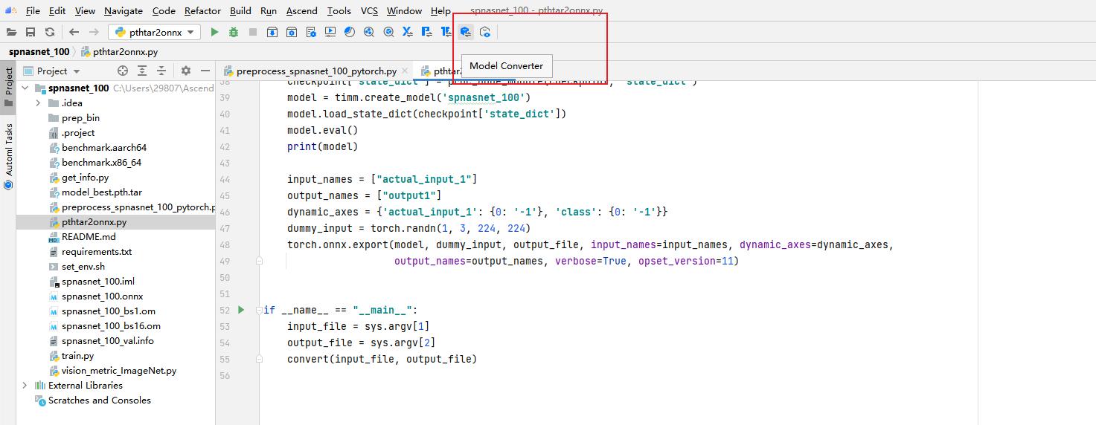The width and height of the screenshot is (1096, 425).
Task: Select vision_metric_ImageNet.py in the Project tree
Action: (119, 370)
